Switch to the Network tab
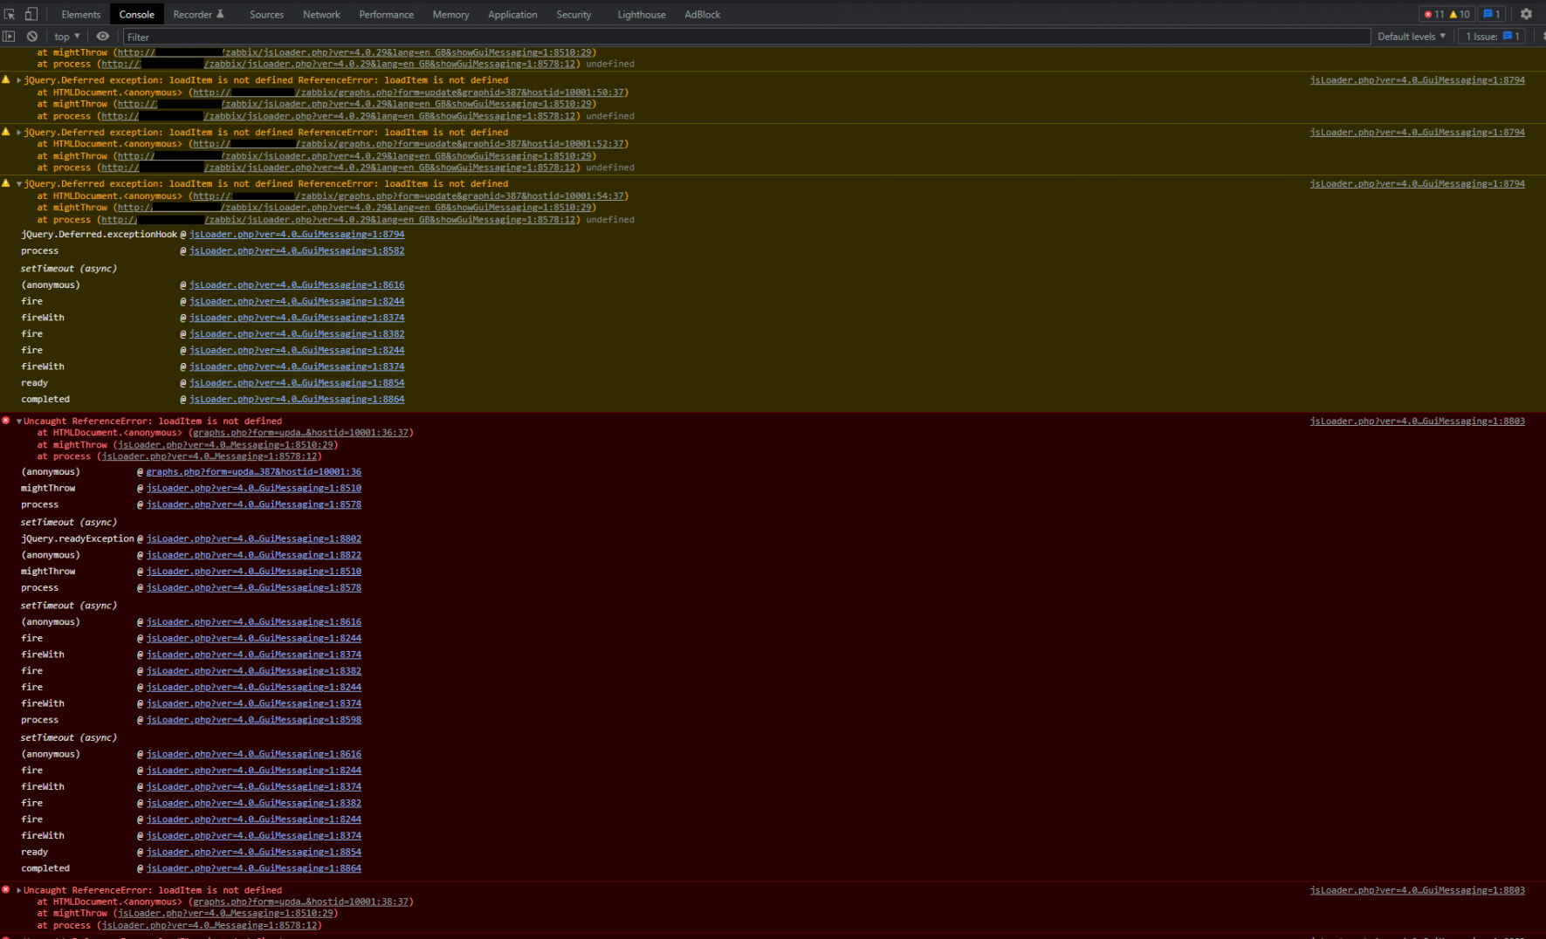Viewport: 1546px width, 939px height. 321,14
